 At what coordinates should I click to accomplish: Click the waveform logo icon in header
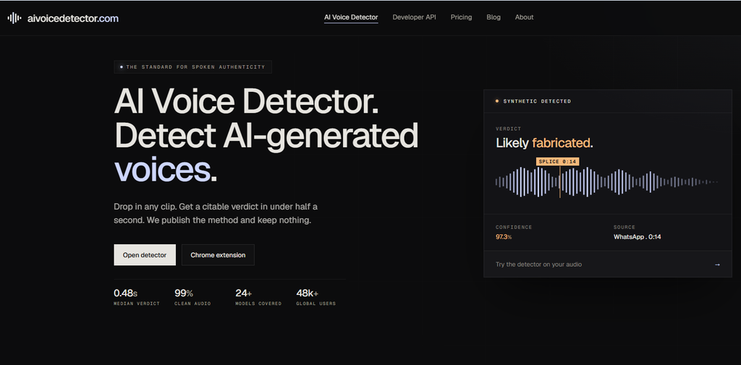tap(14, 18)
